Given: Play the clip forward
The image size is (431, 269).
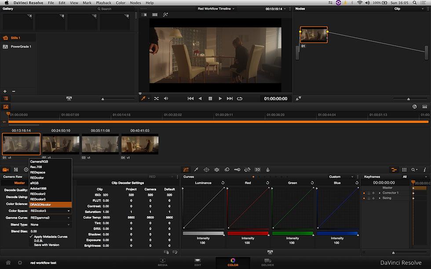Looking at the screenshot, I should tap(220, 98).
